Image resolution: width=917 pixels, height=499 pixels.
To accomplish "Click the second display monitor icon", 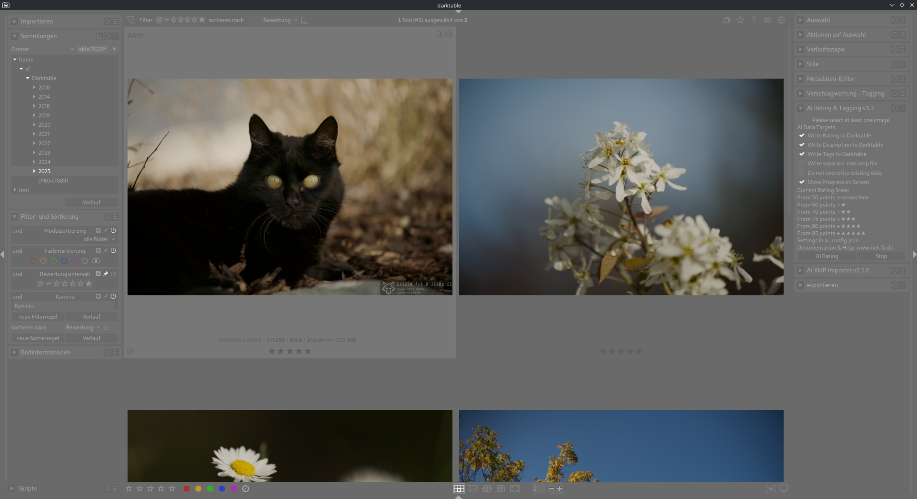I will (783, 488).
